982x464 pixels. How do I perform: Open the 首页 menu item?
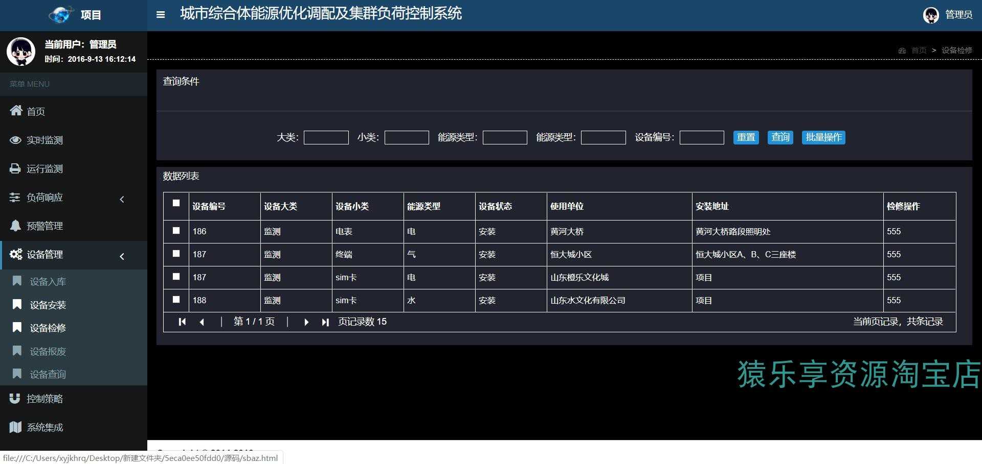point(74,111)
